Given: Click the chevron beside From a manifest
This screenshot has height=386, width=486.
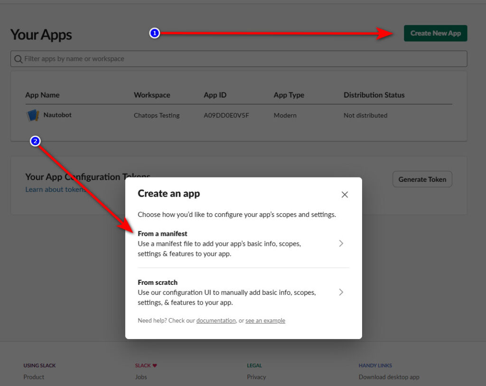Looking at the screenshot, I should click(341, 244).
